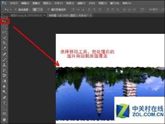Screen dimensions: 165x124
Task: Click the Distribute left edges icon
Action: (125, 10)
